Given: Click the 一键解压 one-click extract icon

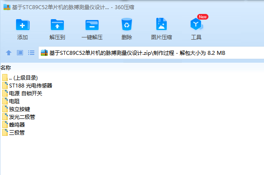Looking at the screenshot, I should [92, 25].
